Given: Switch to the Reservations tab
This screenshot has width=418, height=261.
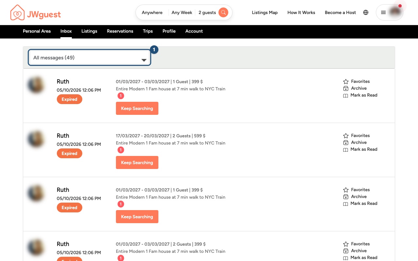Looking at the screenshot, I should (120, 31).
